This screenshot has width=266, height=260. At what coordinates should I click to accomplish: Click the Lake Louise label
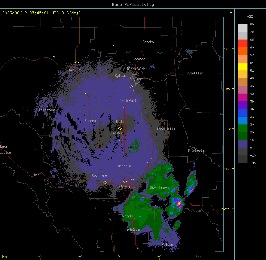[x=6, y=149]
